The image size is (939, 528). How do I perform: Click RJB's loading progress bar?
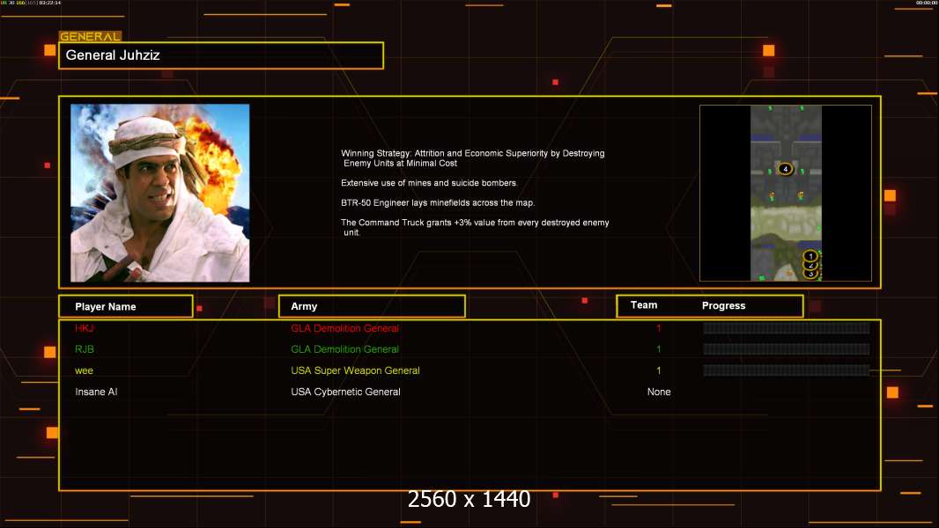pos(787,349)
